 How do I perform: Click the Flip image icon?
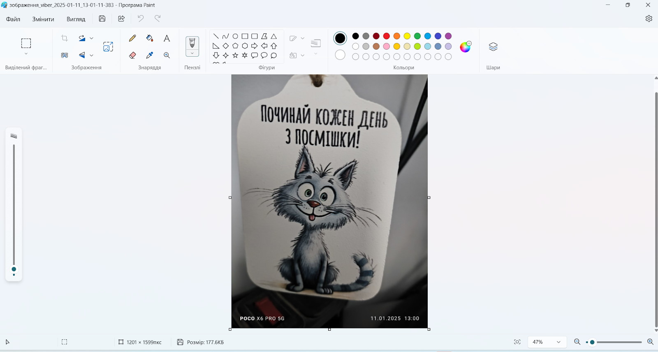(82, 55)
